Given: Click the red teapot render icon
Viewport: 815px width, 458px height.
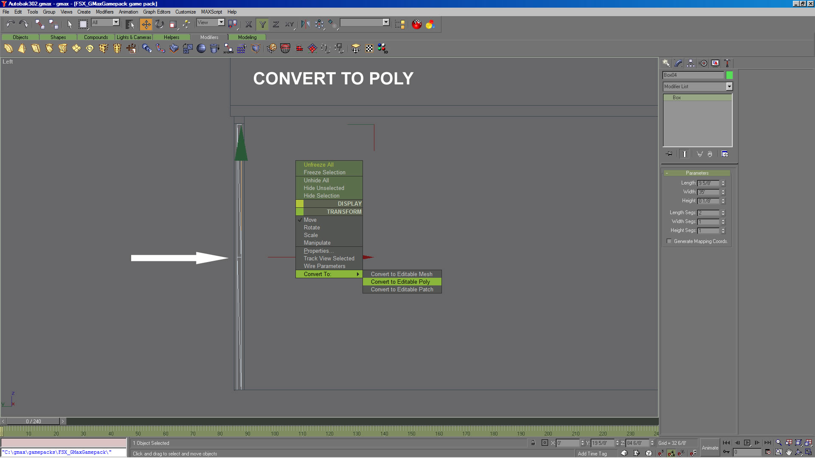Looking at the screenshot, I should pyautogui.click(x=417, y=24).
